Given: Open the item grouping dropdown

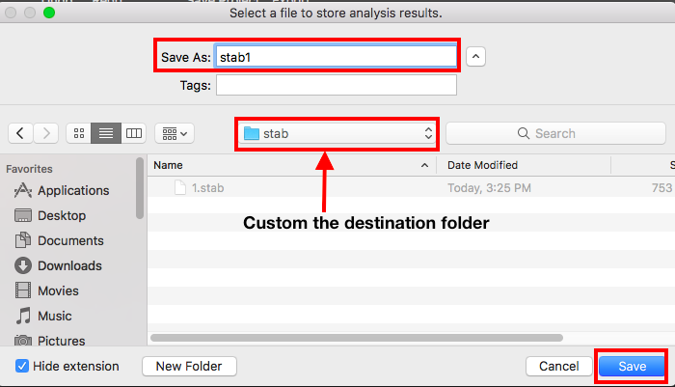Looking at the screenshot, I should (175, 133).
